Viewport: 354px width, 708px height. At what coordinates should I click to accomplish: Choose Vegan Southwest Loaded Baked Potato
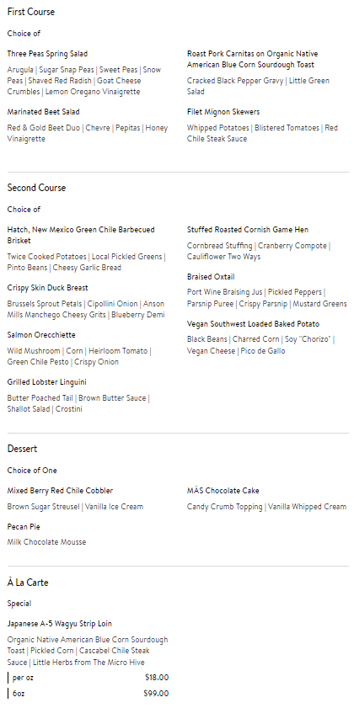[x=253, y=324]
